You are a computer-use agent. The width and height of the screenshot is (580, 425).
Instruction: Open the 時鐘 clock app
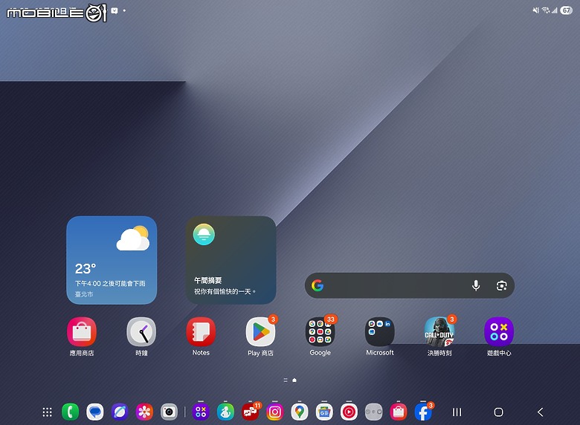pos(141,331)
